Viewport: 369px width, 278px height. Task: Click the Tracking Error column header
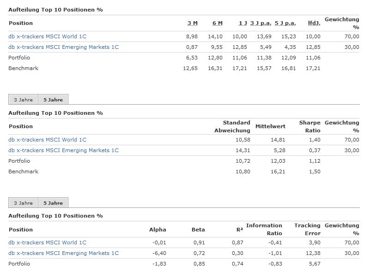(x=307, y=229)
